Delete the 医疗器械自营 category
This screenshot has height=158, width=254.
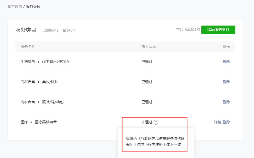pyautogui.click(x=226, y=122)
